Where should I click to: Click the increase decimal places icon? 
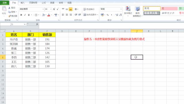pos(117,15)
